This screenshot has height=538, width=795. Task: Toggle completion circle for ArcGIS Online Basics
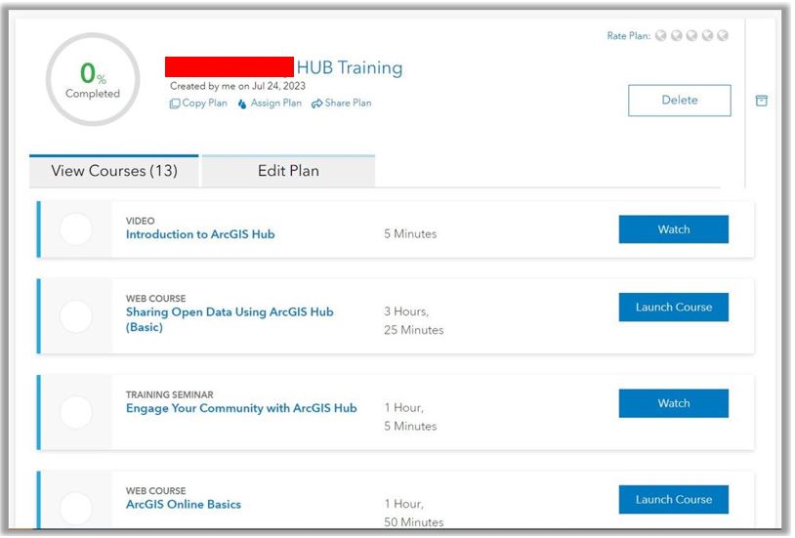click(x=76, y=508)
